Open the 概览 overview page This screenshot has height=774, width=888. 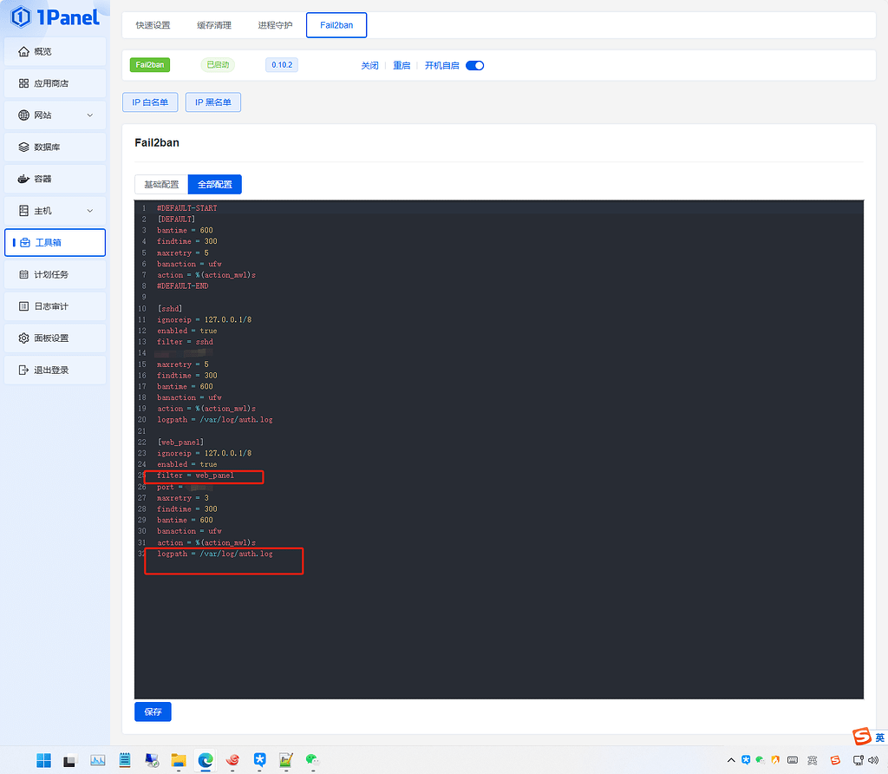[55, 51]
